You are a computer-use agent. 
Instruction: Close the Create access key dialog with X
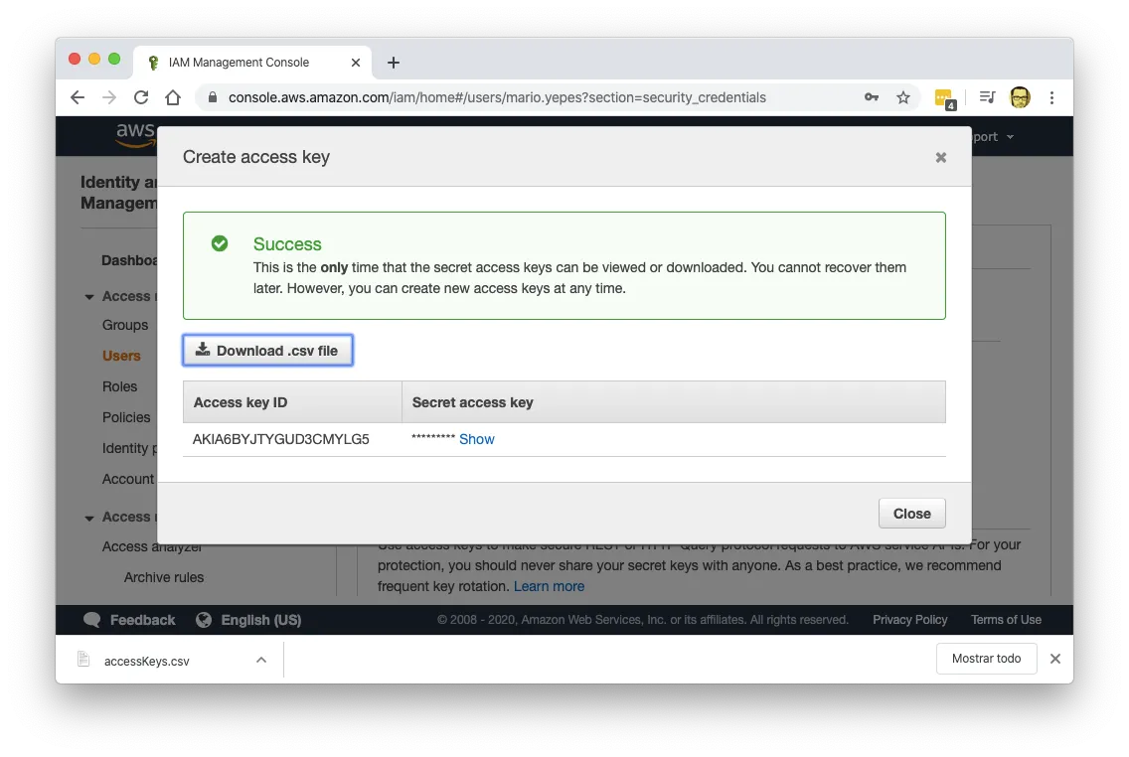(940, 158)
